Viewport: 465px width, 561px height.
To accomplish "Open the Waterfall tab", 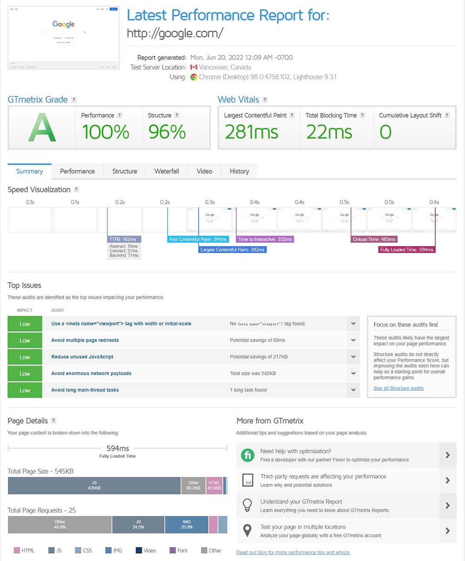I will click(167, 171).
